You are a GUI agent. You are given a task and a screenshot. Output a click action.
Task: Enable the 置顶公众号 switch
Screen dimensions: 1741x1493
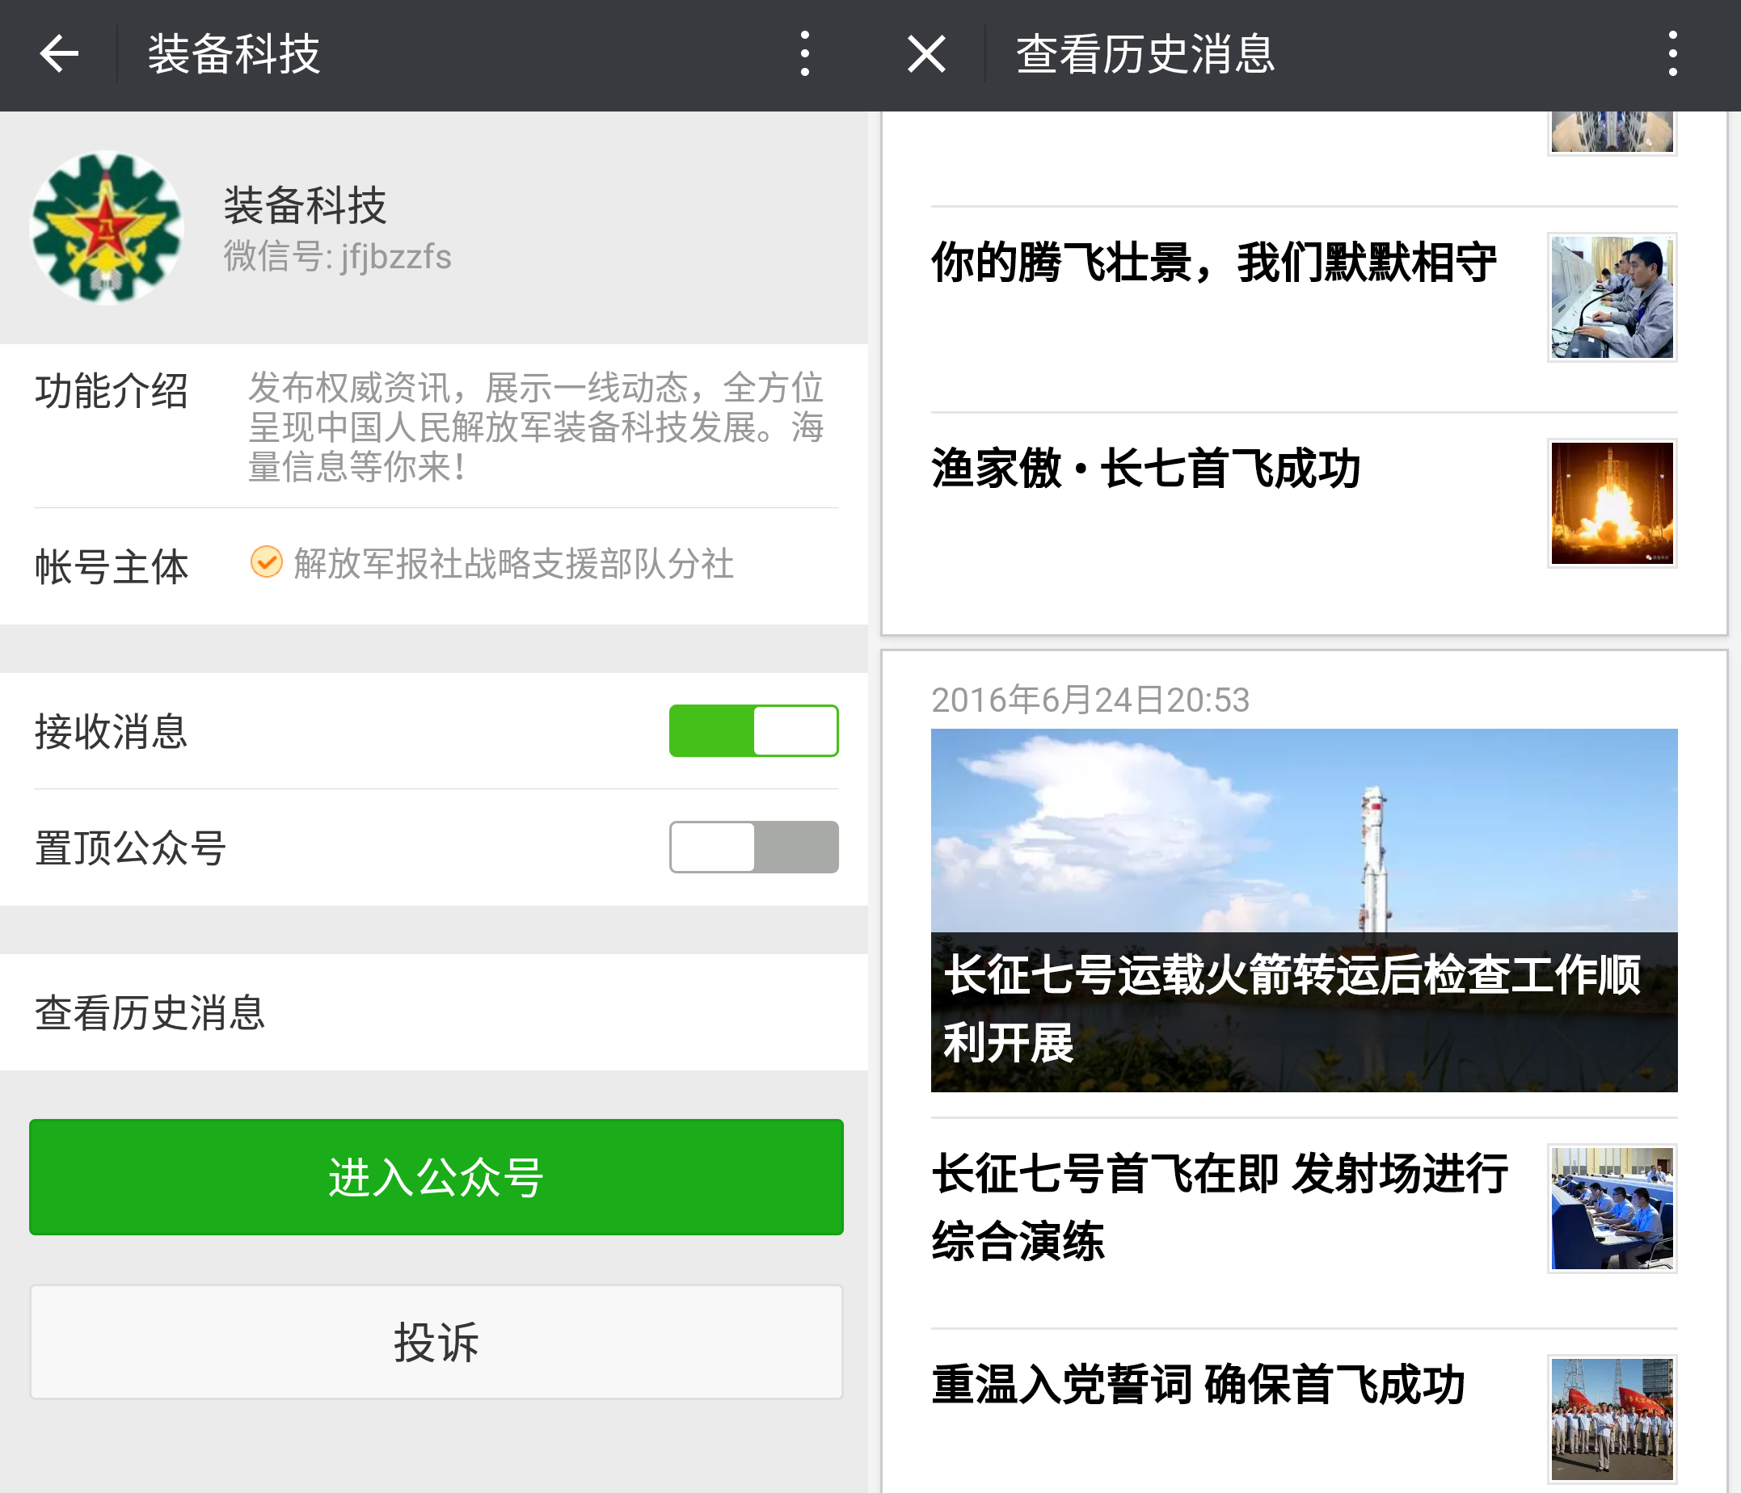[x=753, y=847]
